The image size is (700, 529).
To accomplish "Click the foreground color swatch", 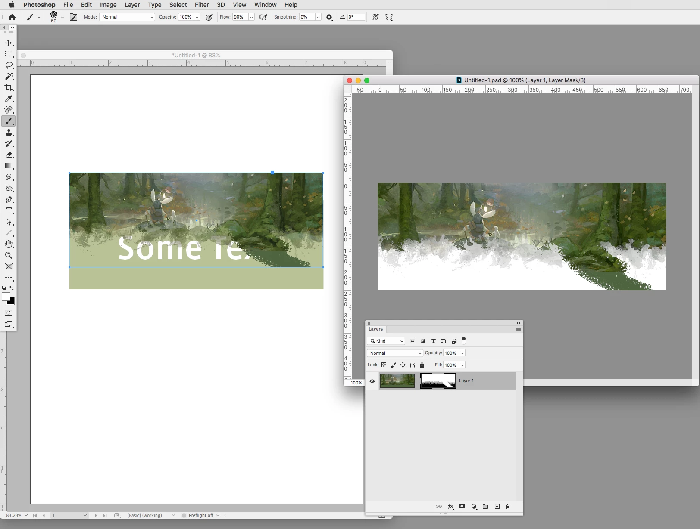I will (6, 297).
